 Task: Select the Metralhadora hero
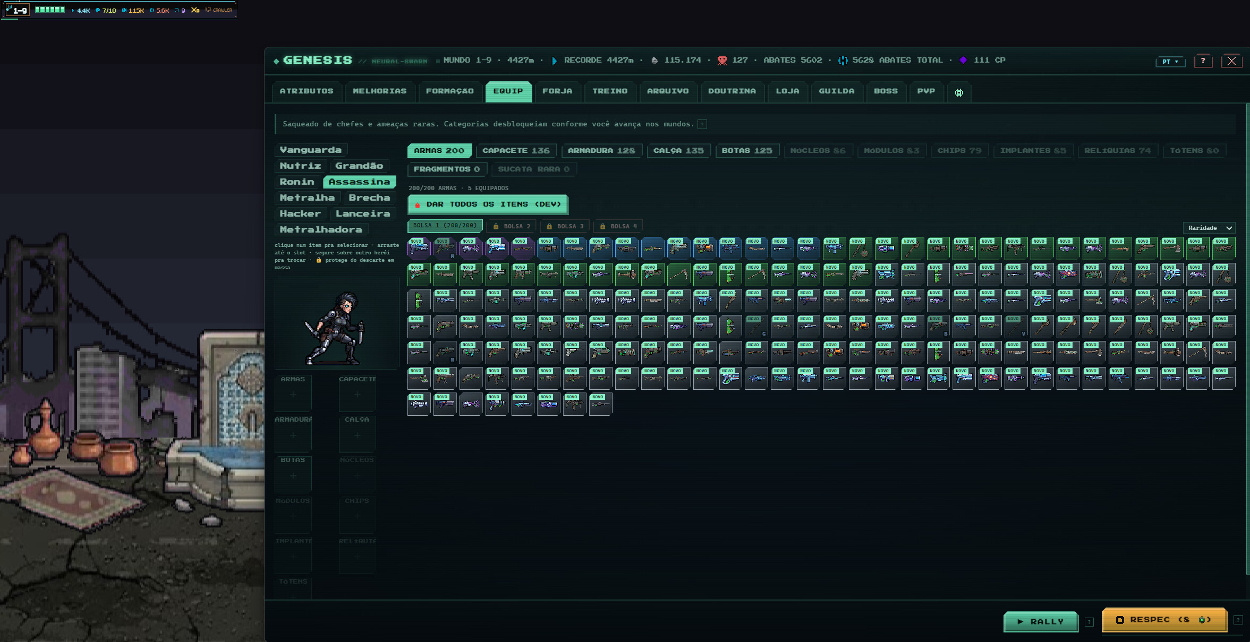pyautogui.click(x=321, y=230)
